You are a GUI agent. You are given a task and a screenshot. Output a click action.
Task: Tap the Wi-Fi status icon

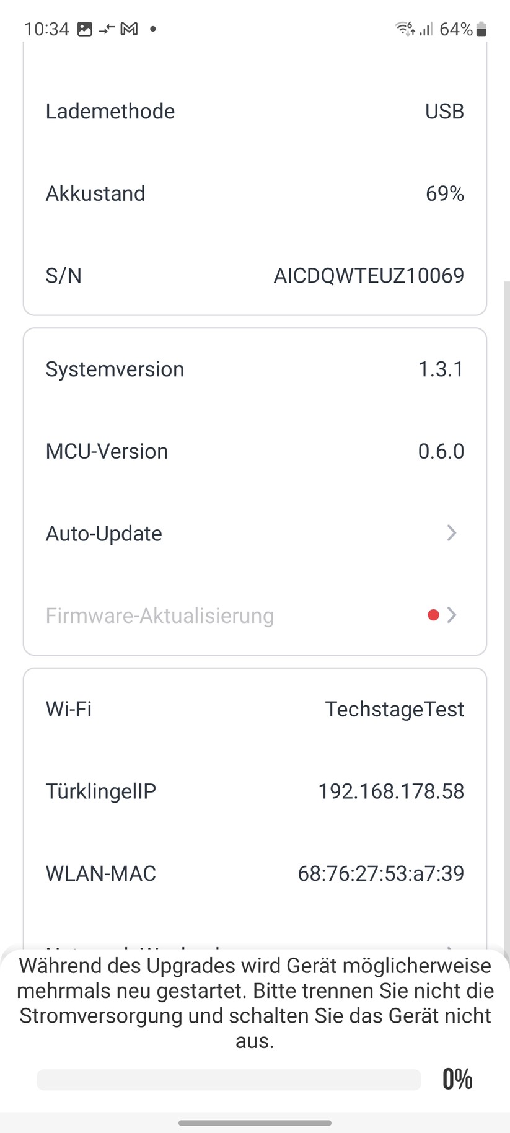coord(403,28)
